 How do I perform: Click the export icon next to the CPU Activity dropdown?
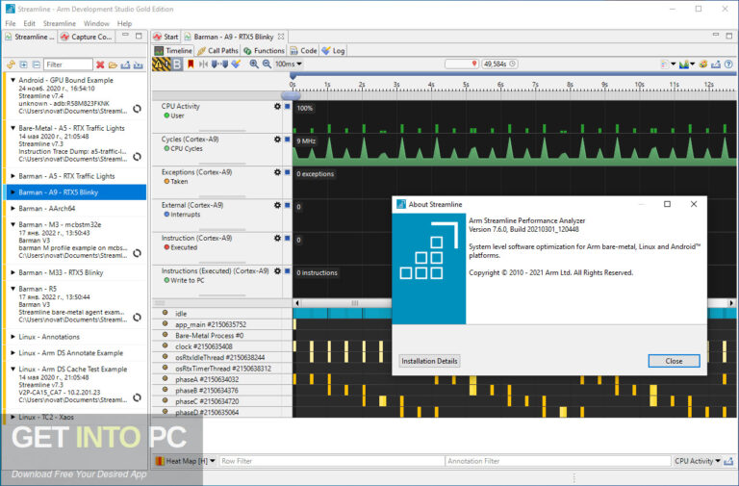[x=728, y=461]
